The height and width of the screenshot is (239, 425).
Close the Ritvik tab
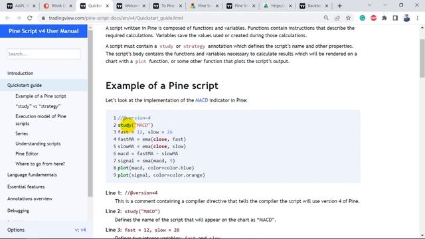(x=70, y=6)
